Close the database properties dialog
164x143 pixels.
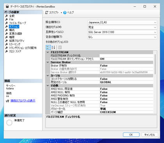(155, 6)
